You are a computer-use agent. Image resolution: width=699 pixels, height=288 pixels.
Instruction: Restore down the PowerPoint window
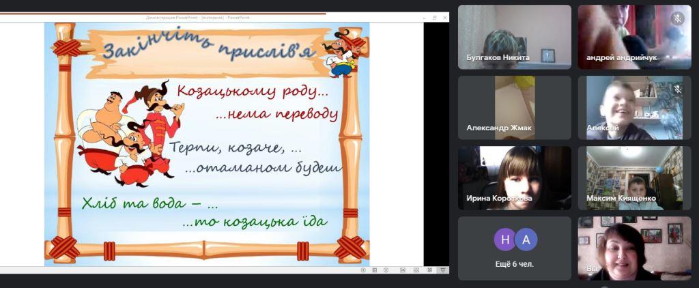tap(435, 17)
